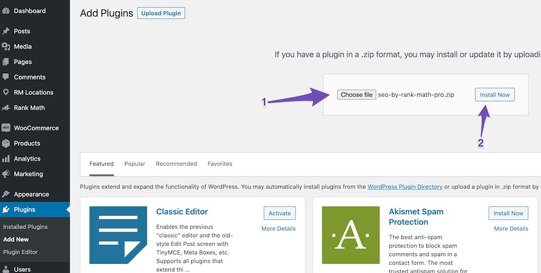Click the Marketing megaphone icon
Screen dimensions: 541x273
tap(5, 174)
